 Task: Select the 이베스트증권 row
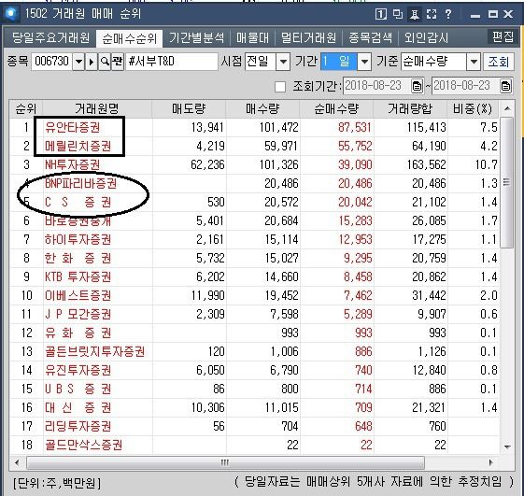click(254, 296)
